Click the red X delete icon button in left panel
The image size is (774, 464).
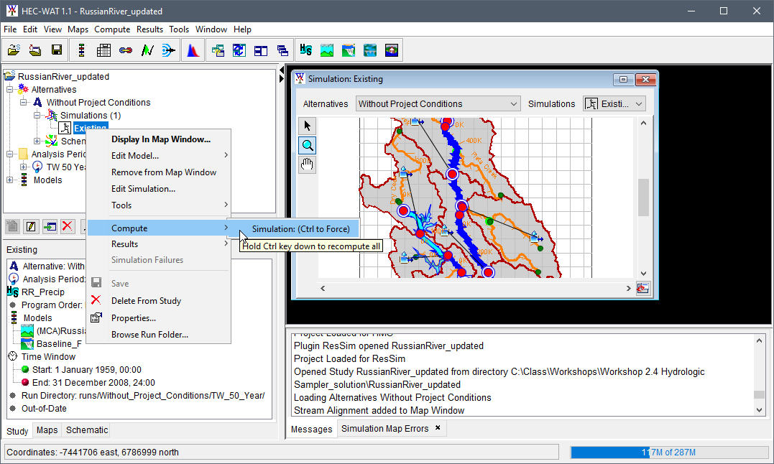tap(68, 226)
